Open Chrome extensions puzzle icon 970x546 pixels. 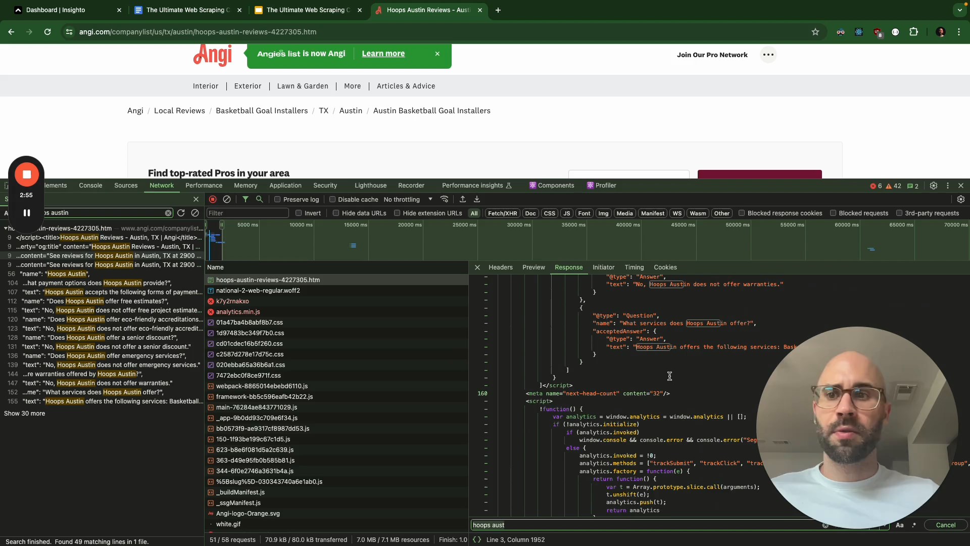click(913, 32)
